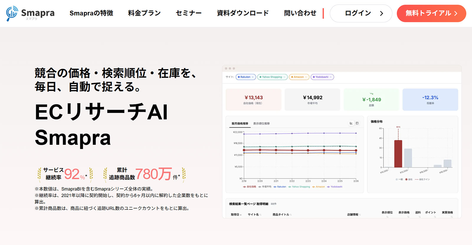The image size is (472, 245).
Task: Sort by 取得日 using its arrow icon
Action: [241, 215]
